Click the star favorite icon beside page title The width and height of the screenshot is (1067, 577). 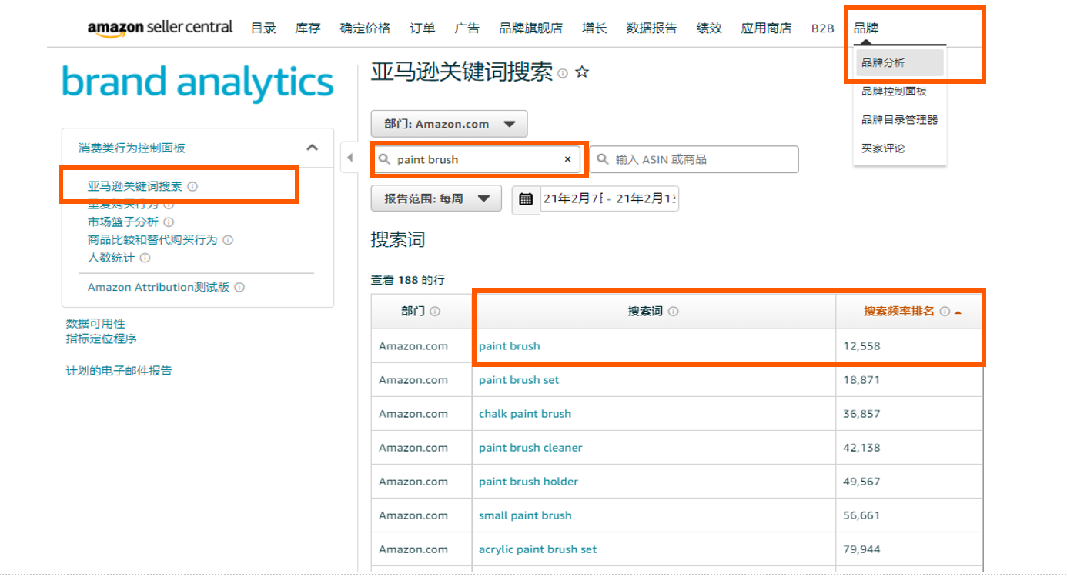[x=582, y=72]
